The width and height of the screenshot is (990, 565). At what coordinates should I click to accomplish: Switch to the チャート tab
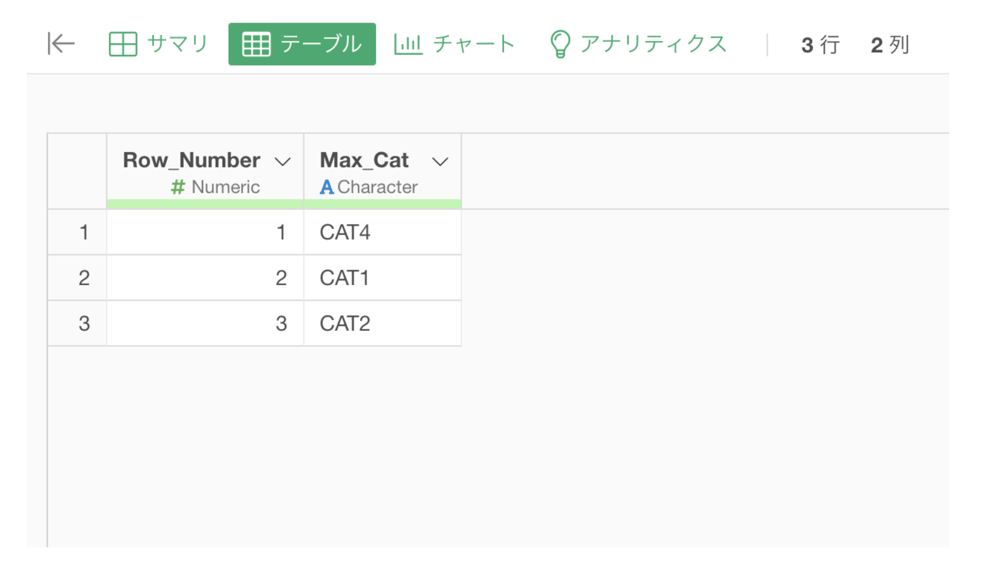pos(455,44)
